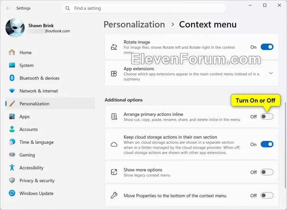Open Privacy & security label
Viewport: 287px width, 210px height.
[x=37, y=181]
